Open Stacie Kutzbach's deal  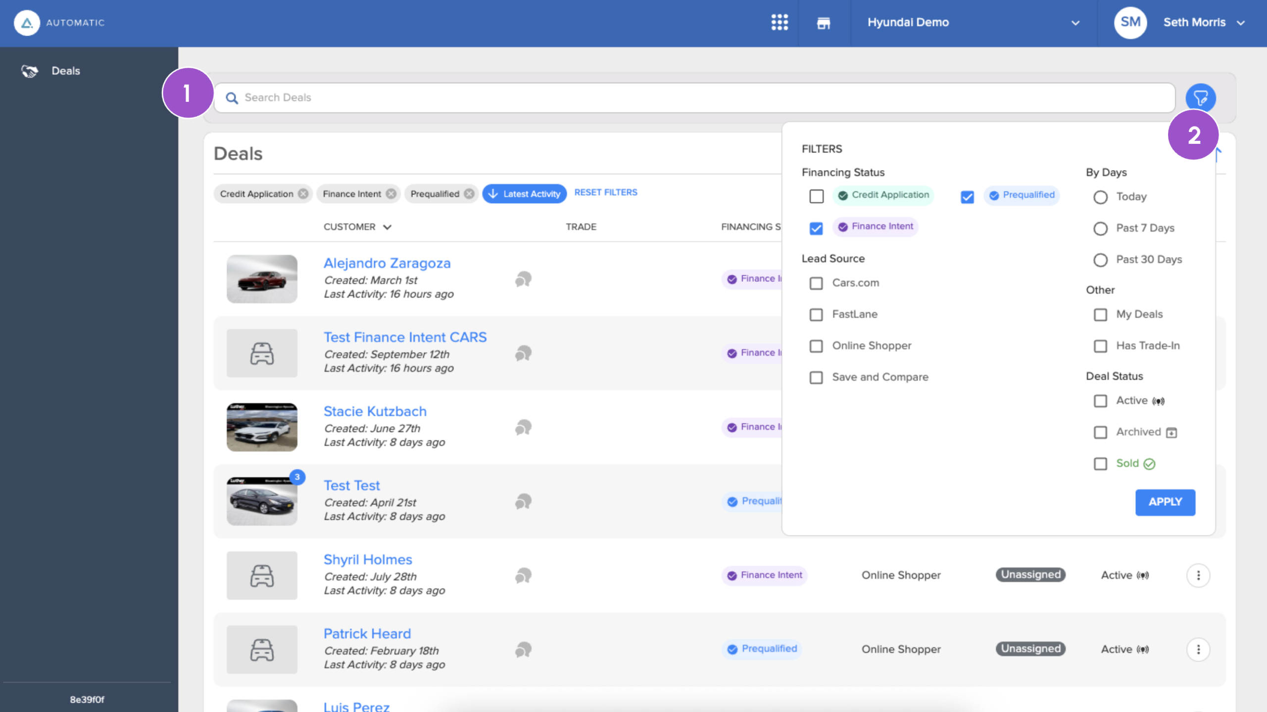click(x=375, y=411)
